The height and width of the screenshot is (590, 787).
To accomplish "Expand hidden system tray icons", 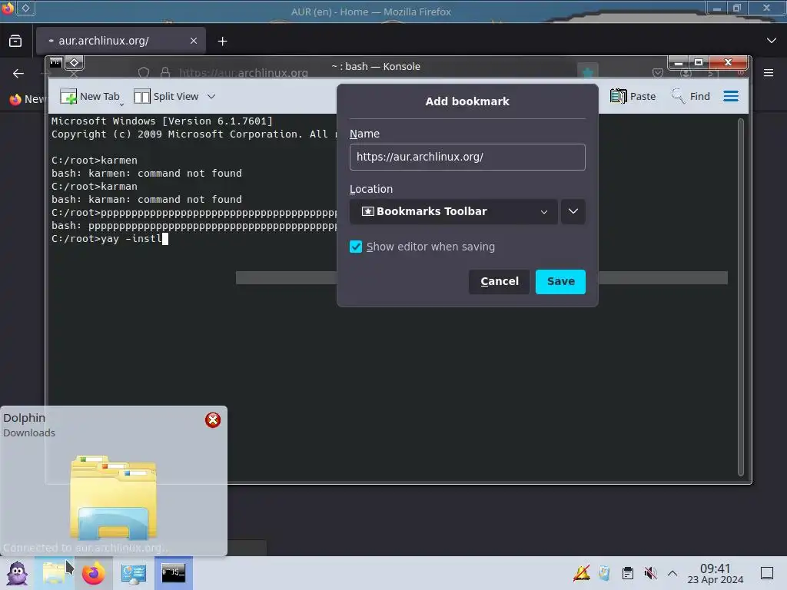I will coord(672,573).
